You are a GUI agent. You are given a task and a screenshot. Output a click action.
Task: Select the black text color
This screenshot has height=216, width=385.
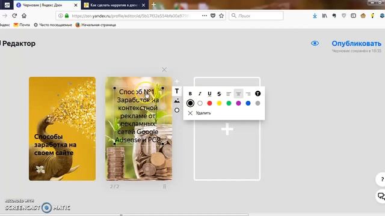190,103
